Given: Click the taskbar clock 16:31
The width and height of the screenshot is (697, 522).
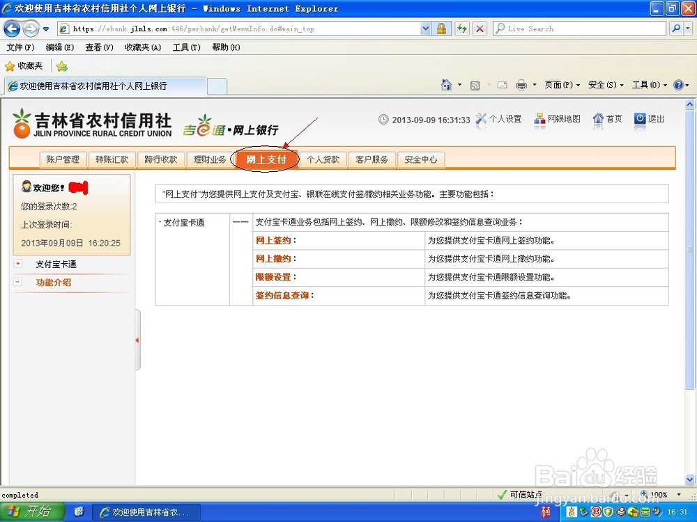Looking at the screenshot, I should [x=677, y=512].
